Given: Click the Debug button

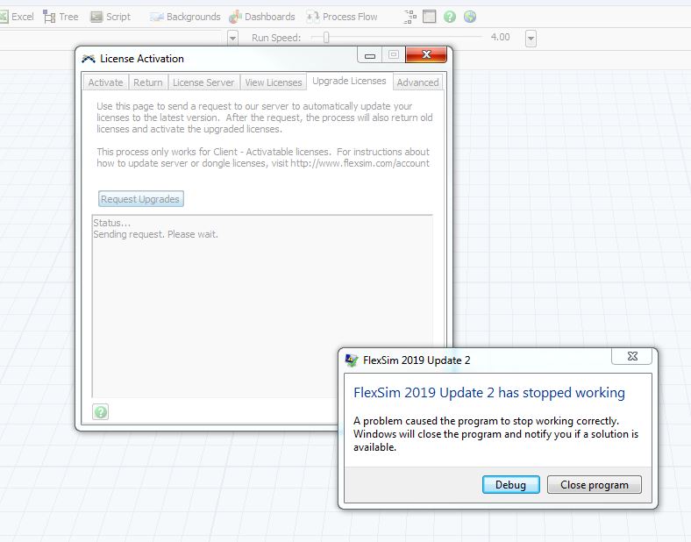Looking at the screenshot, I should coord(510,485).
